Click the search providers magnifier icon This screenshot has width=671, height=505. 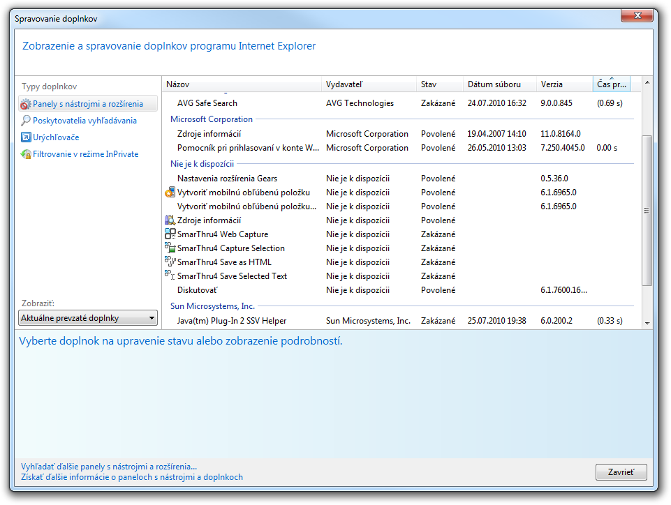click(x=26, y=121)
